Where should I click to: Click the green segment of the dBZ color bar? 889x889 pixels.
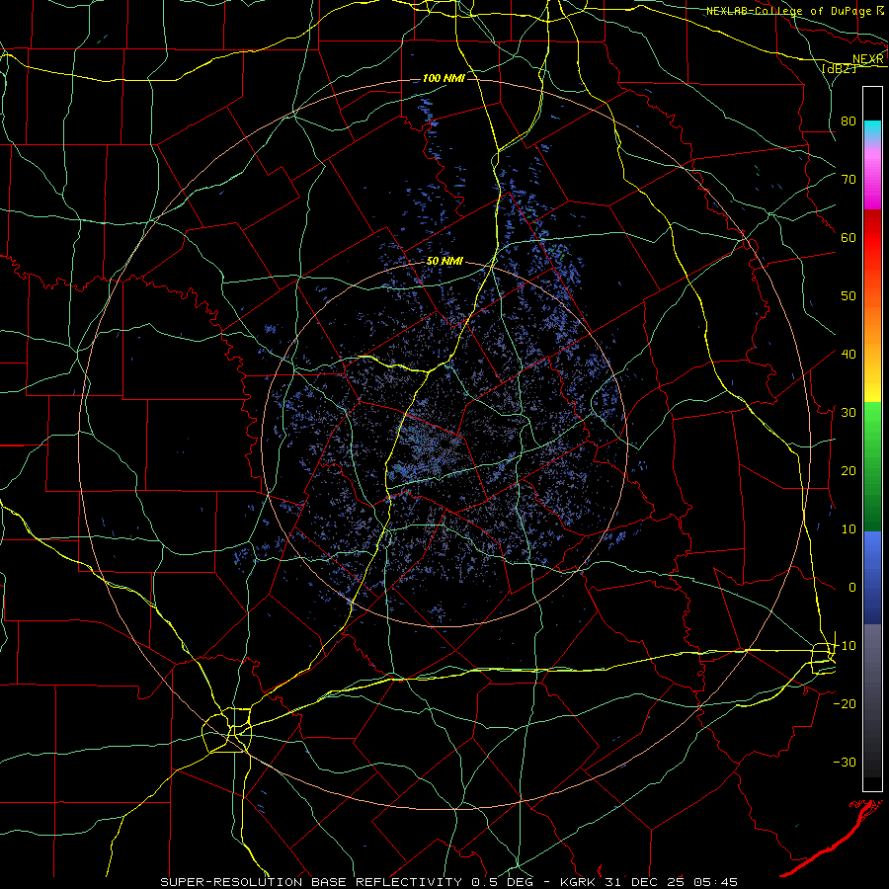point(872,466)
